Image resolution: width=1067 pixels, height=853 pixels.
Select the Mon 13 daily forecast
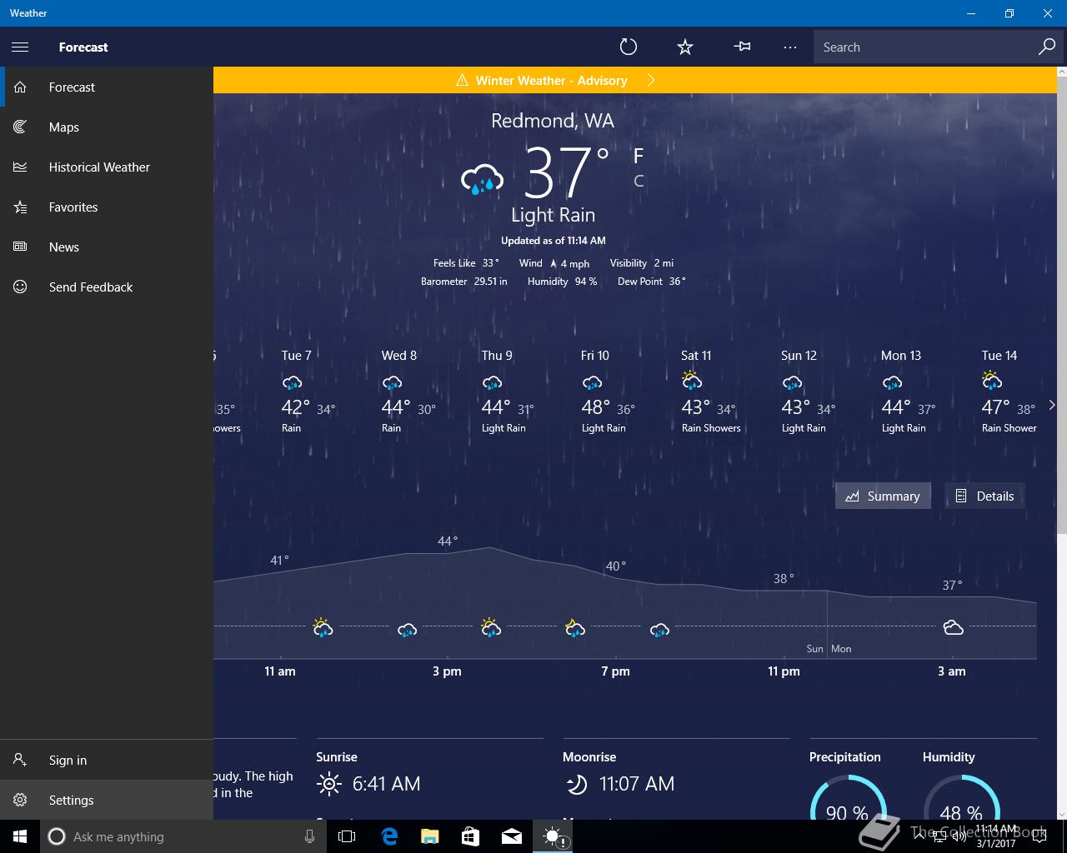coord(909,392)
